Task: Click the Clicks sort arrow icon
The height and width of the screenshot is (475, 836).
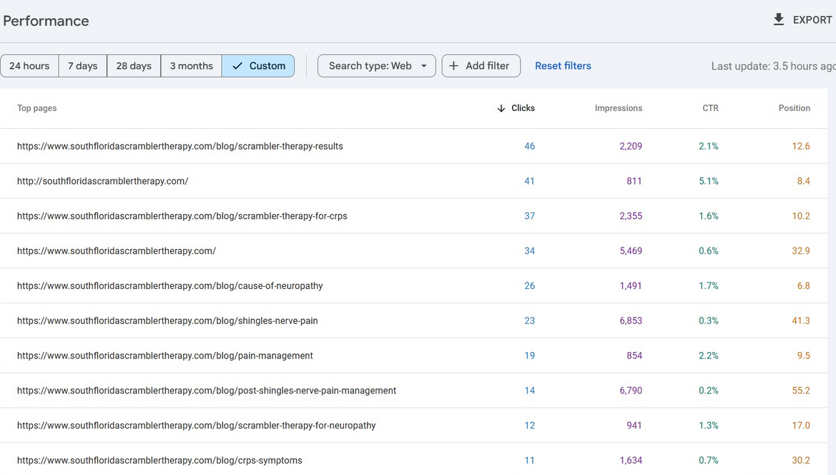Action: [501, 108]
